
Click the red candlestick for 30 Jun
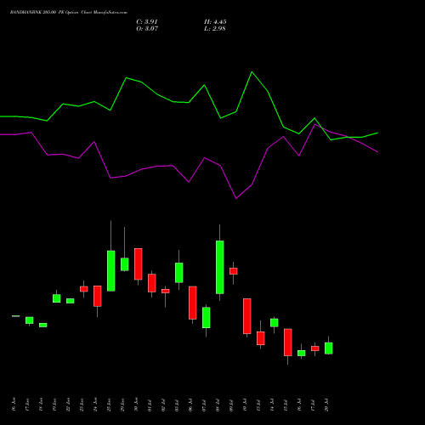tap(138, 264)
